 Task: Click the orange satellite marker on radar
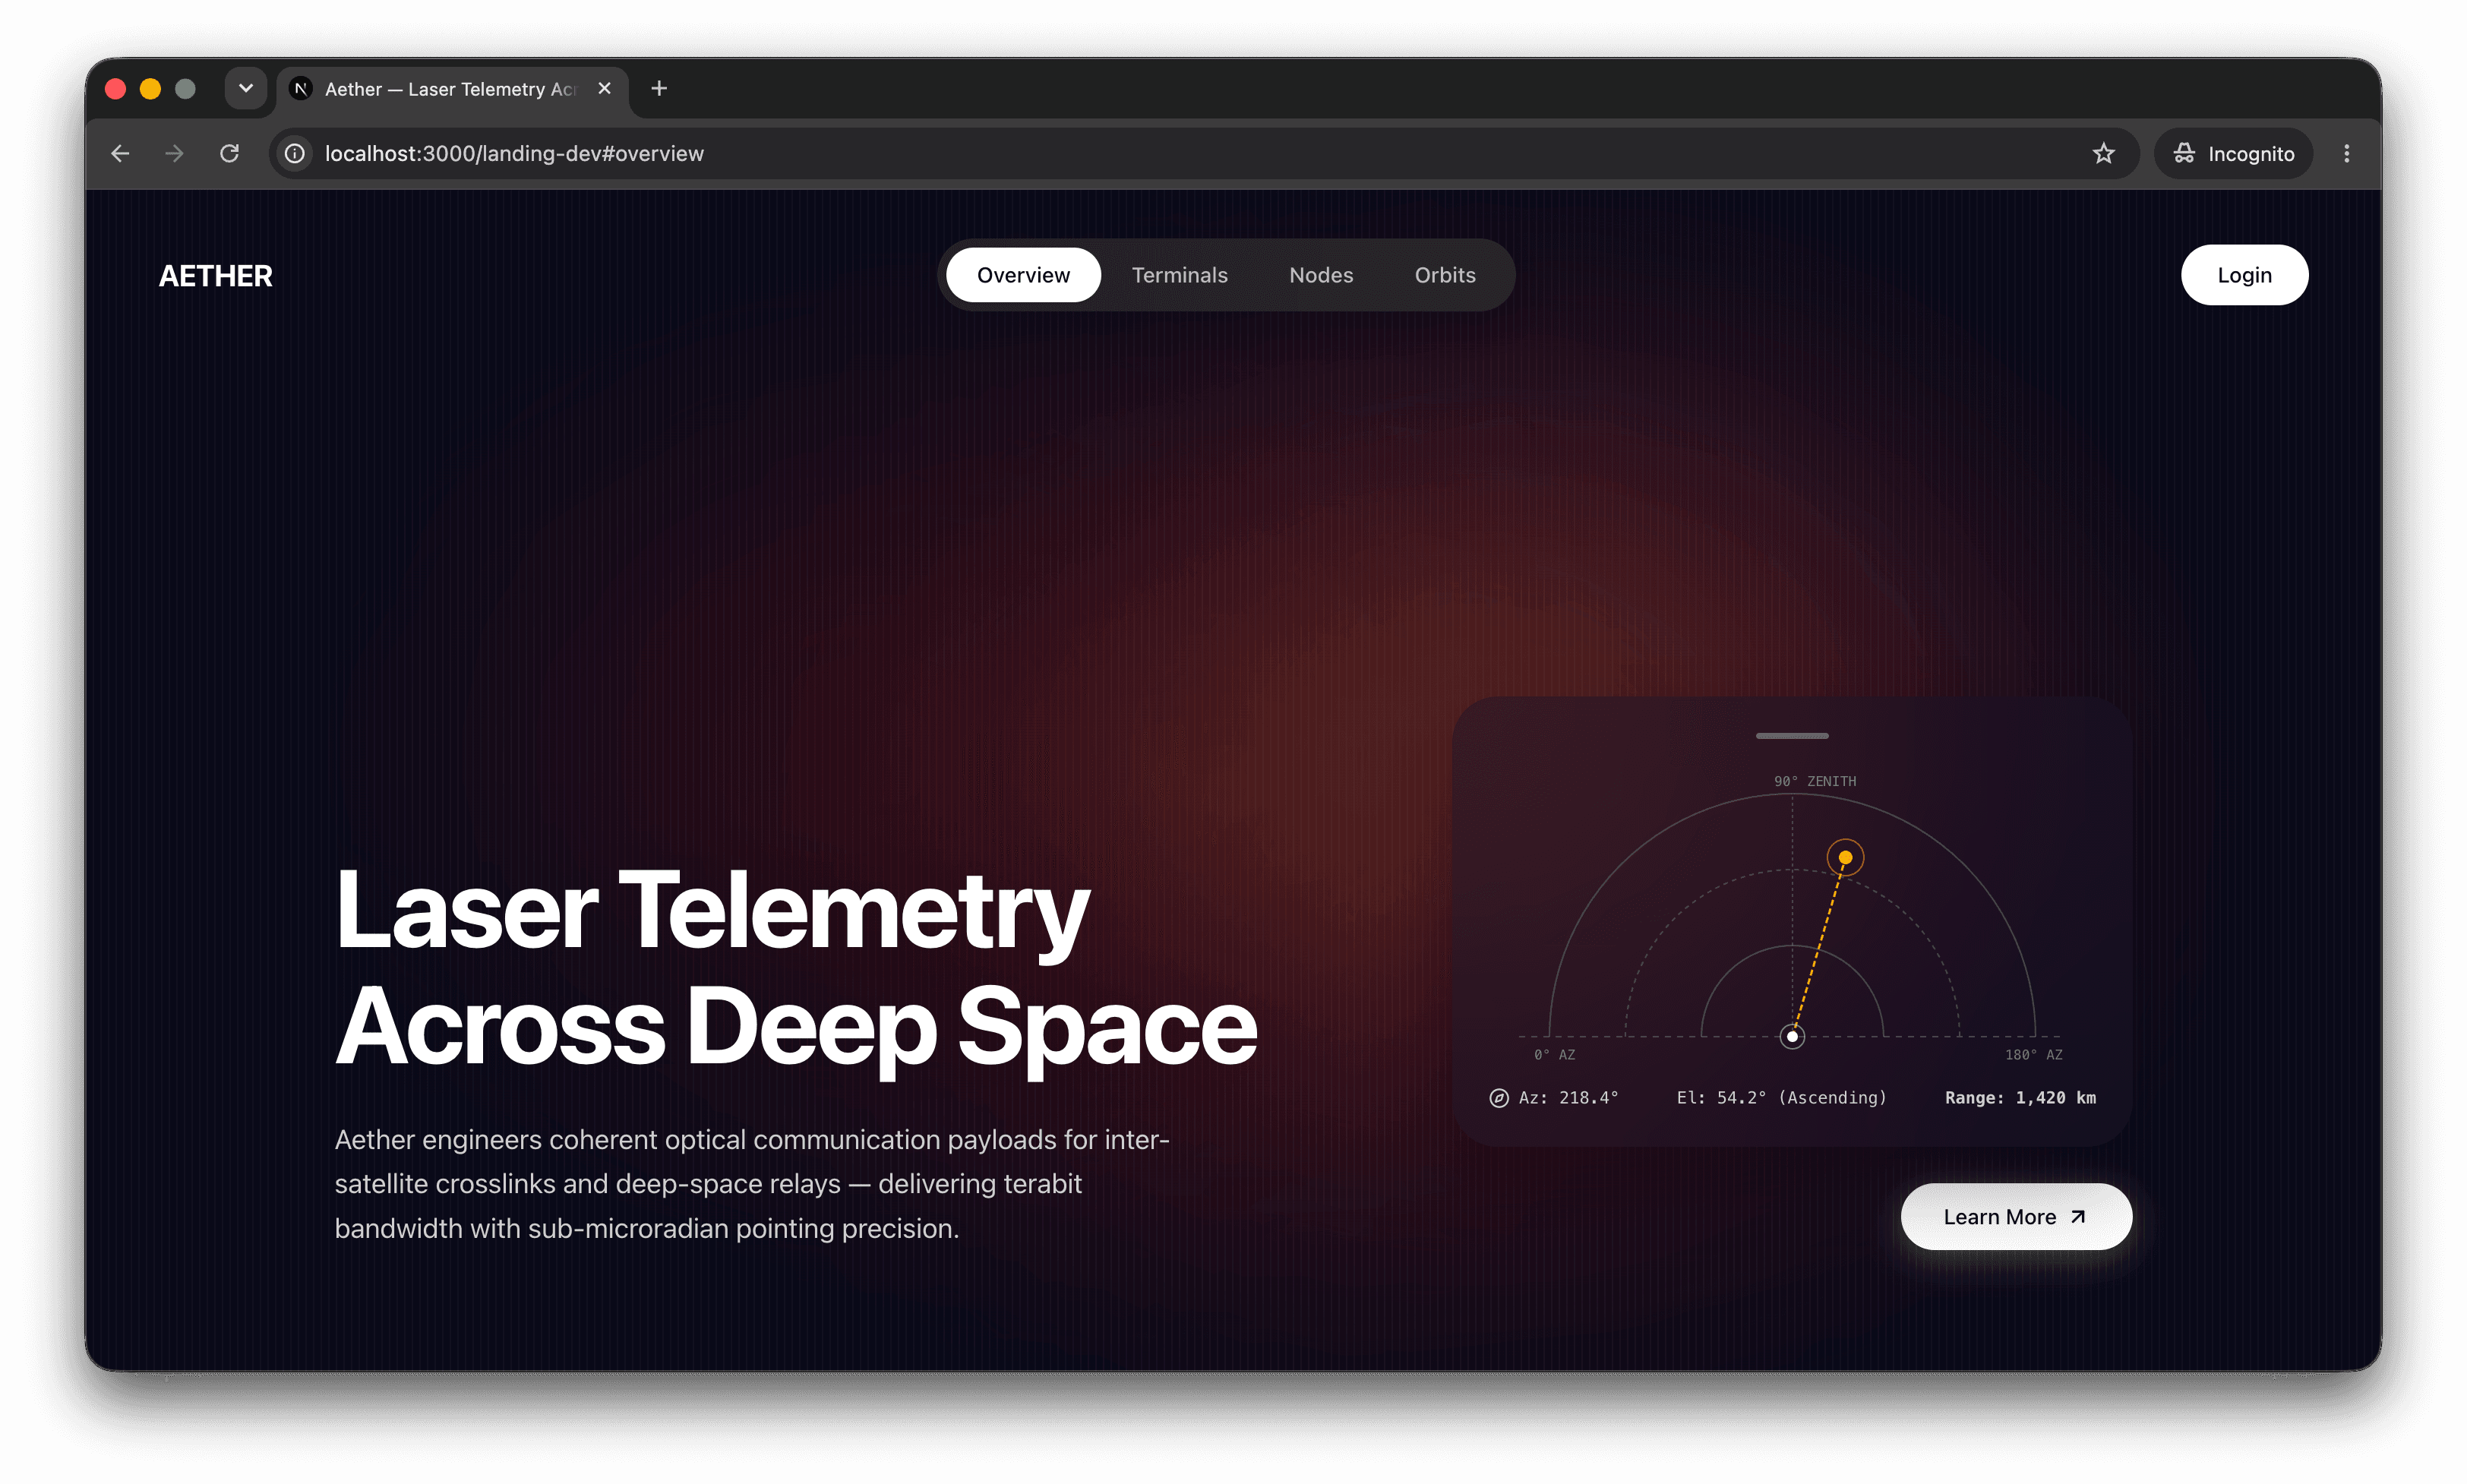(x=1845, y=858)
